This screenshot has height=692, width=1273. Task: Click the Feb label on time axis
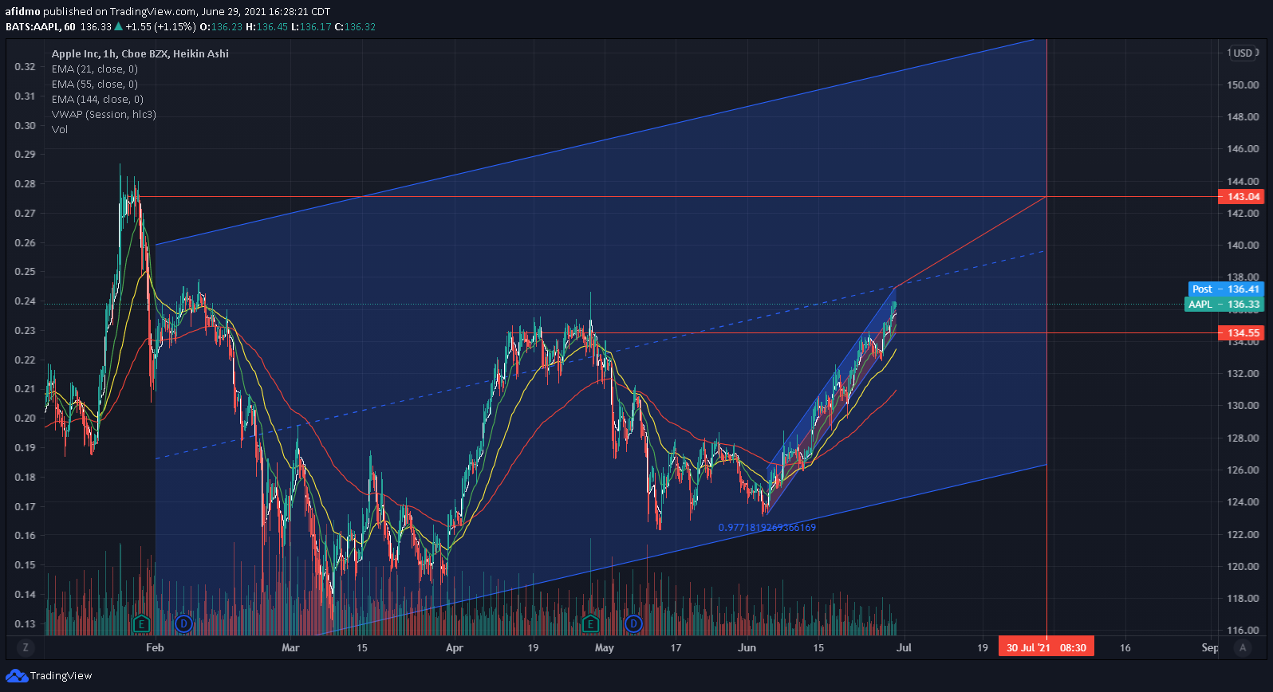tap(155, 647)
